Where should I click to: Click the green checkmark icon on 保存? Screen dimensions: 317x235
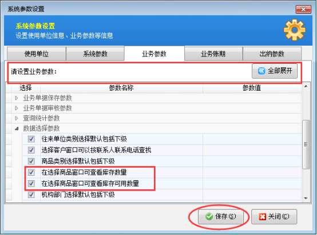pos(209,217)
